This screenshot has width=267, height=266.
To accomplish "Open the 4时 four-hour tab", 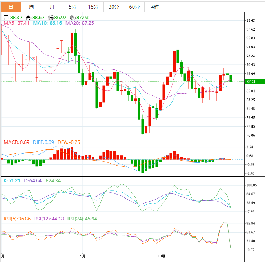I will tap(155, 7).
